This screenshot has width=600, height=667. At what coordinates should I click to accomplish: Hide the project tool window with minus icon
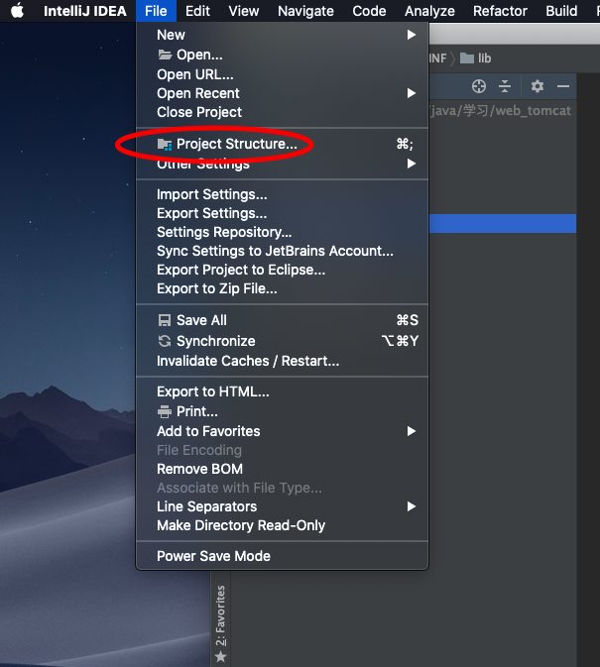tap(563, 86)
